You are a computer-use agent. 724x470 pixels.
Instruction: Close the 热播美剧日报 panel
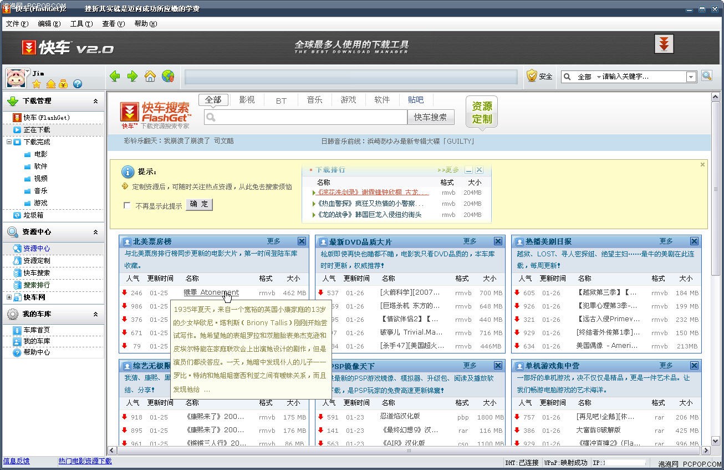coord(694,241)
